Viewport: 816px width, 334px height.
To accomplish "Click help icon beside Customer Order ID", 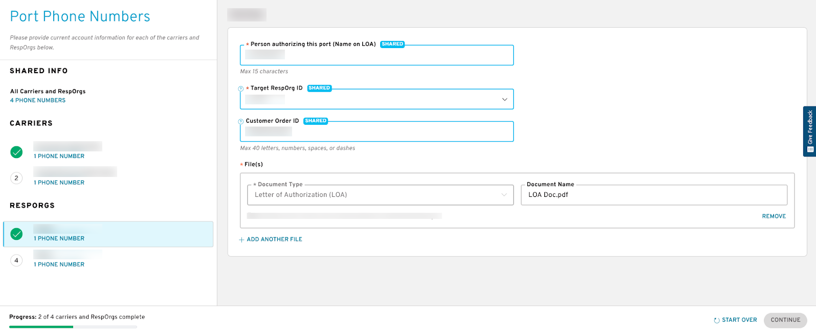I will [241, 121].
